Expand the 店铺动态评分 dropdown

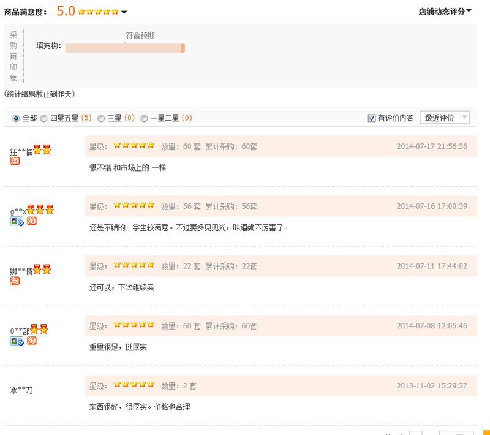(445, 11)
